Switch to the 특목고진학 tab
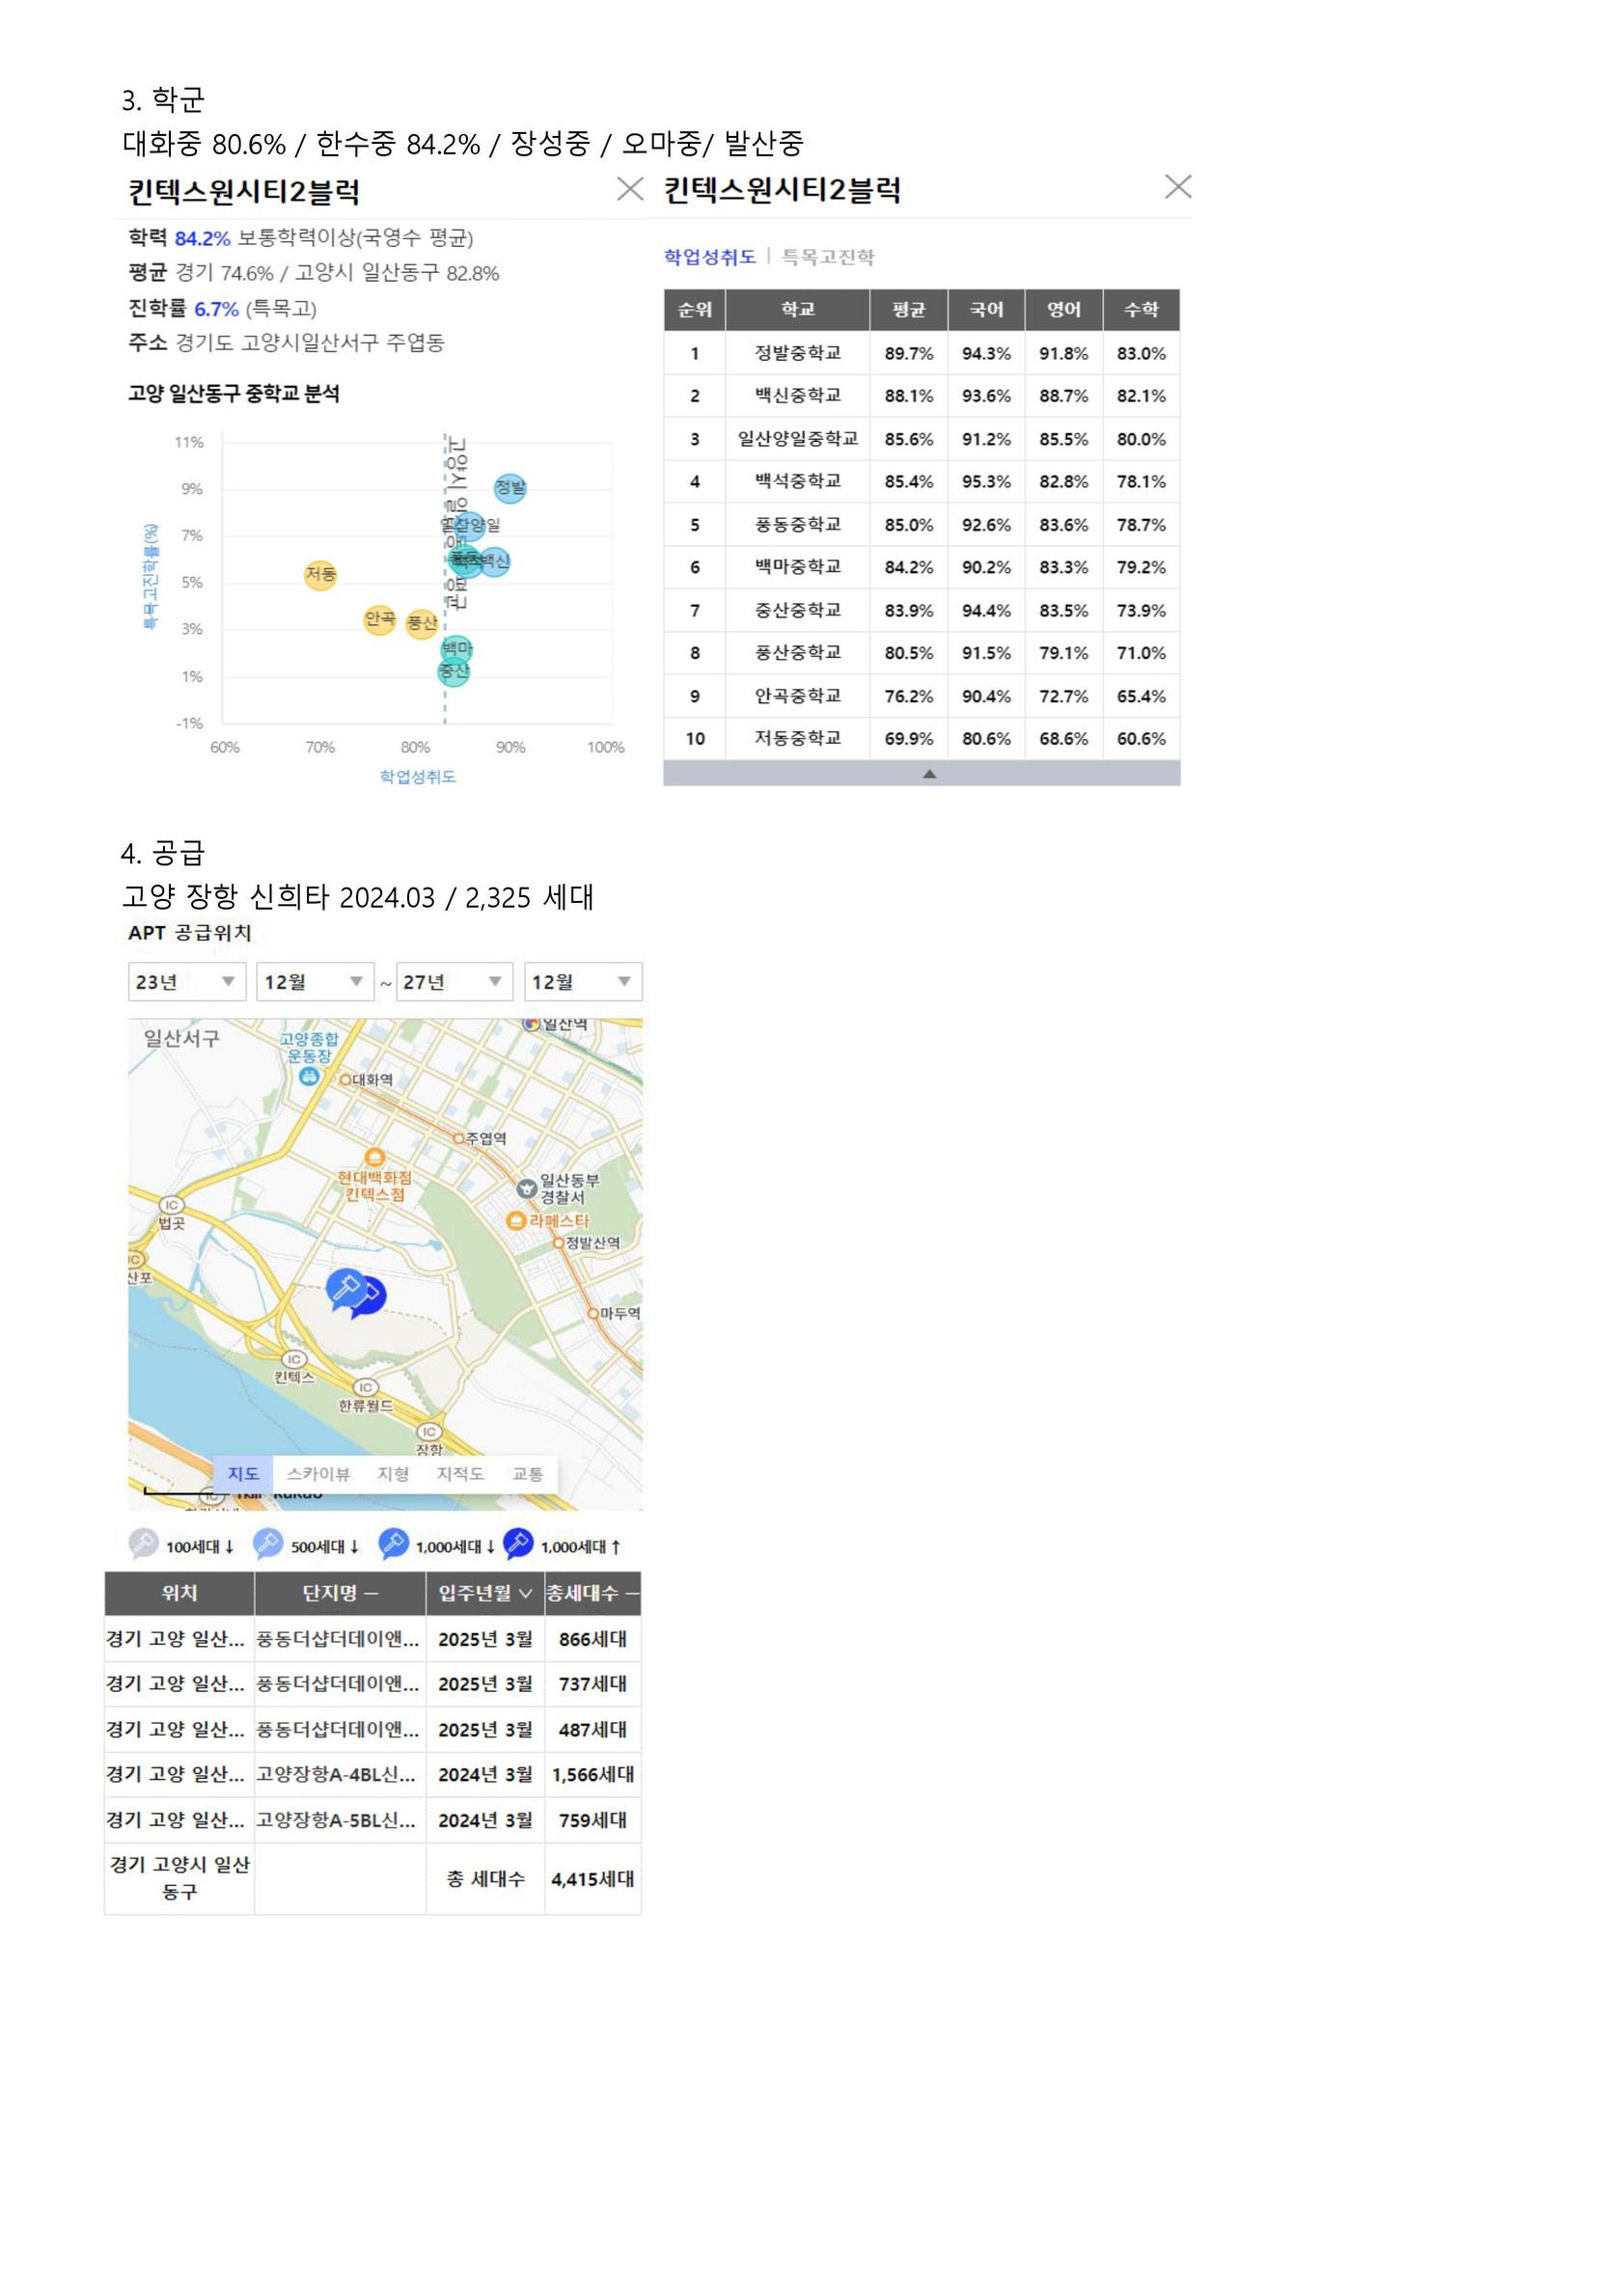The height and width of the screenshot is (2296, 1624). (827, 257)
